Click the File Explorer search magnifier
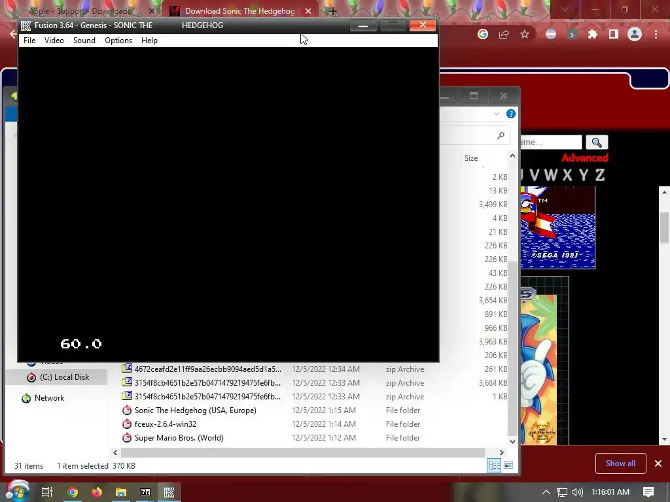This screenshot has width=670, height=502. point(501,135)
